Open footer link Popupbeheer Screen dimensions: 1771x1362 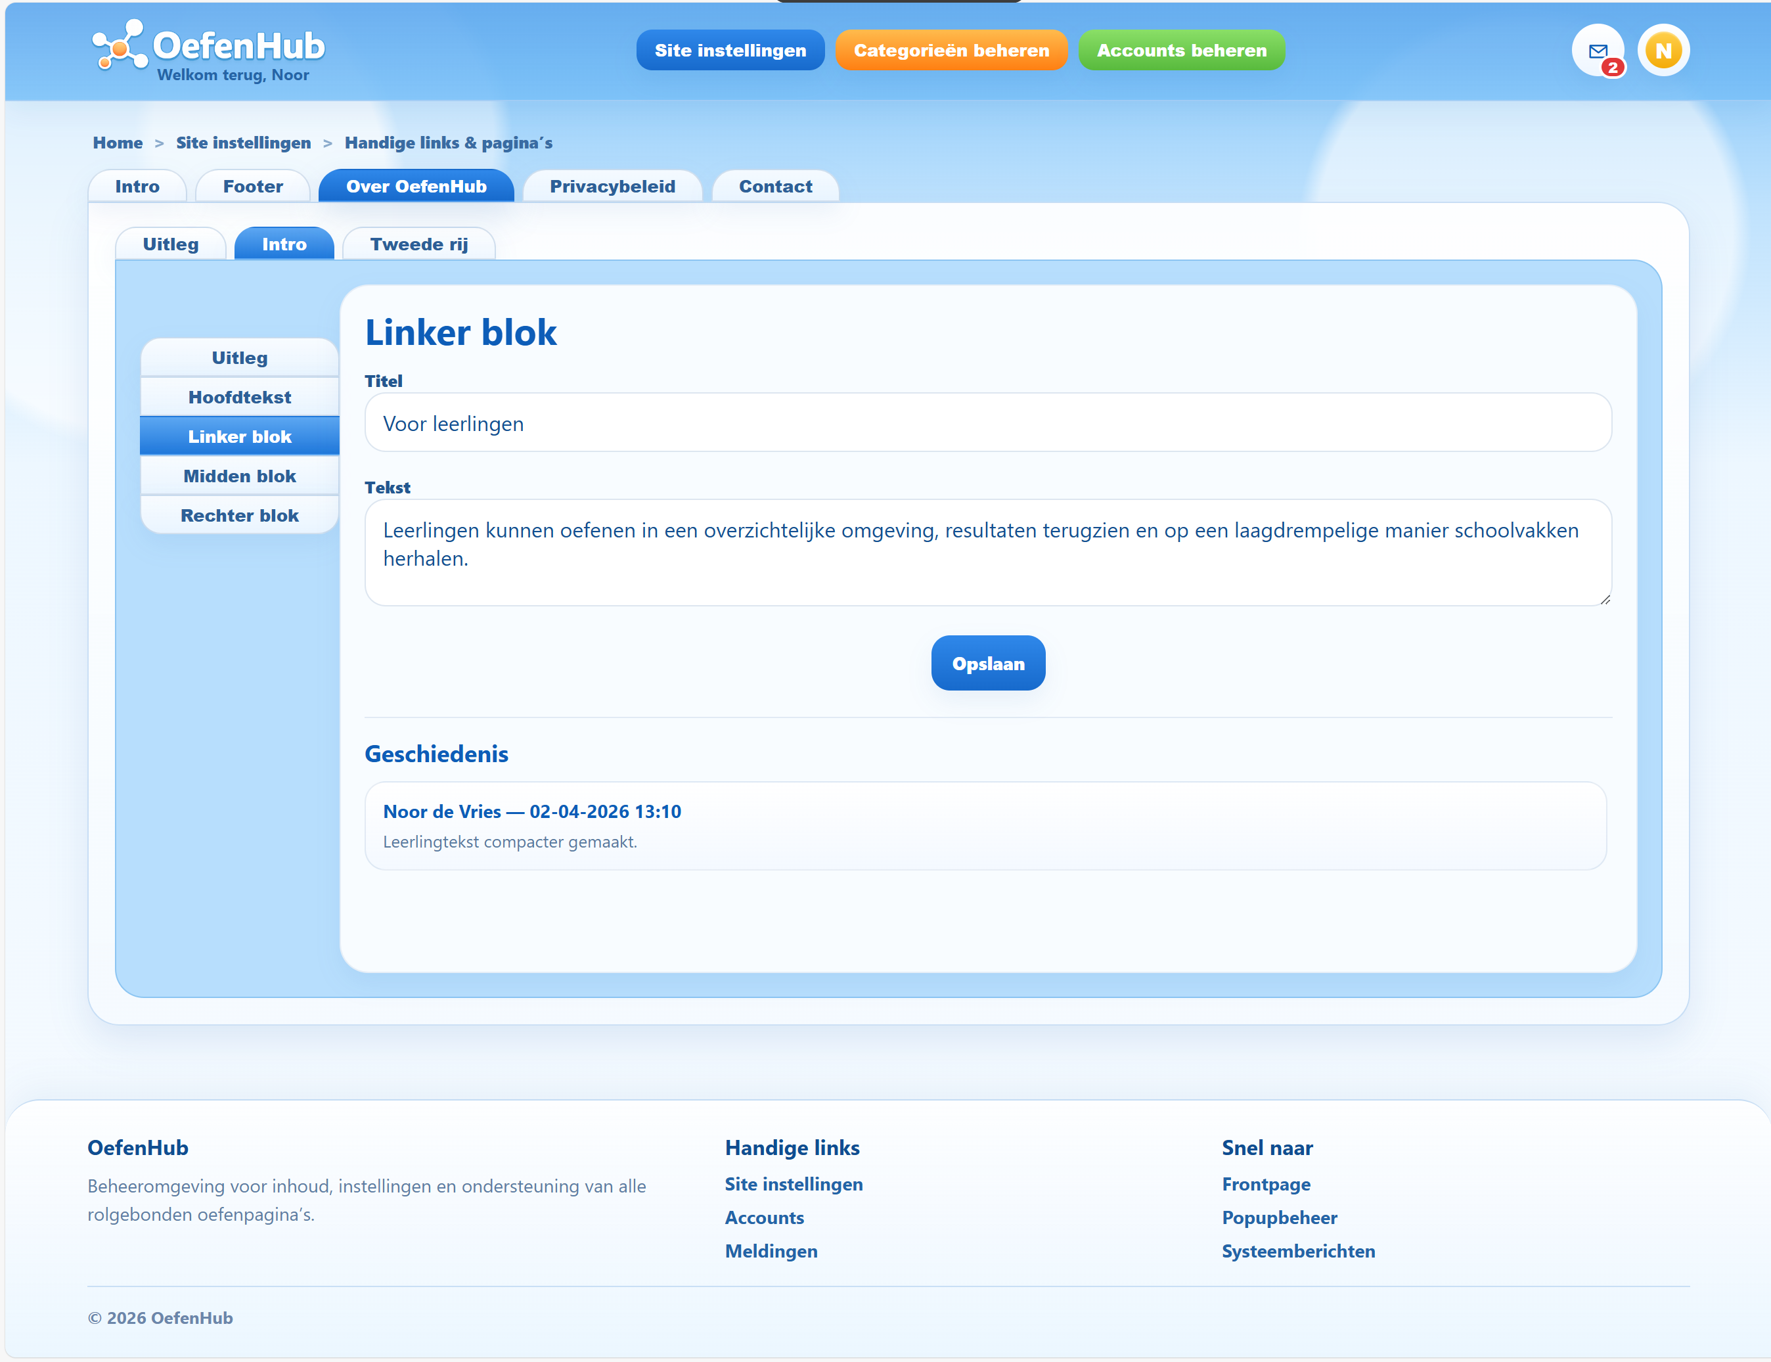click(1280, 1217)
